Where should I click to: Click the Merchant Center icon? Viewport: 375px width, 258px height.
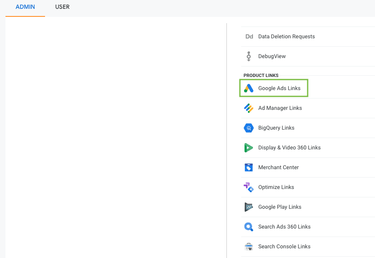pyautogui.click(x=249, y=168)
